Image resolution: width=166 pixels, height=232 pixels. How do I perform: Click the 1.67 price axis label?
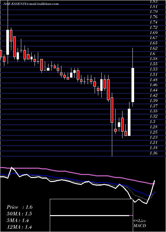153,38
